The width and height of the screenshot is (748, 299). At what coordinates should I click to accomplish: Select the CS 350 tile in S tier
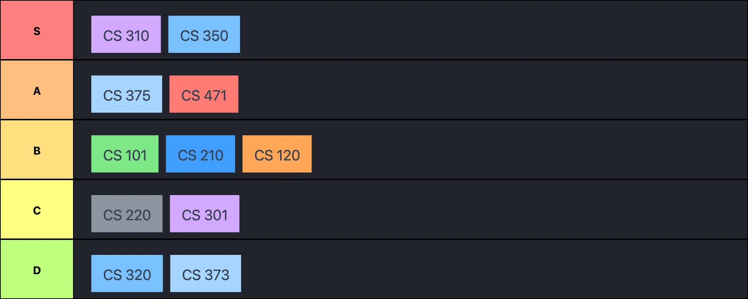point(203,35)
